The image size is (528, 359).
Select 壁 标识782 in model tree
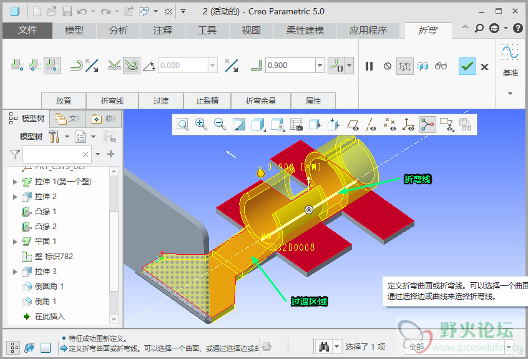click(x=47, y=256)
